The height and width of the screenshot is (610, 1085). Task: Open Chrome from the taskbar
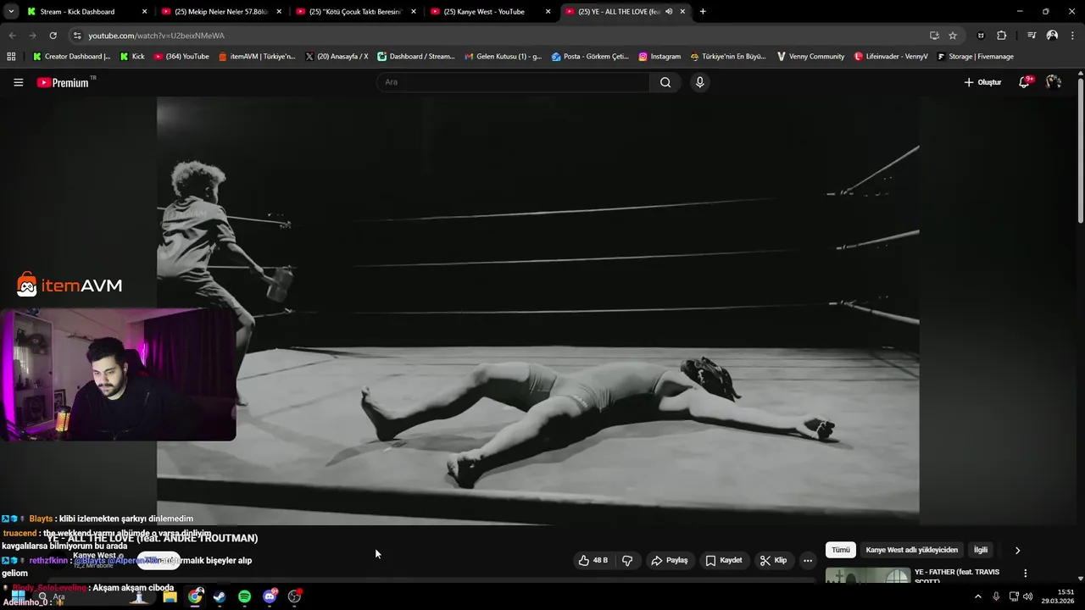point(196,596)
